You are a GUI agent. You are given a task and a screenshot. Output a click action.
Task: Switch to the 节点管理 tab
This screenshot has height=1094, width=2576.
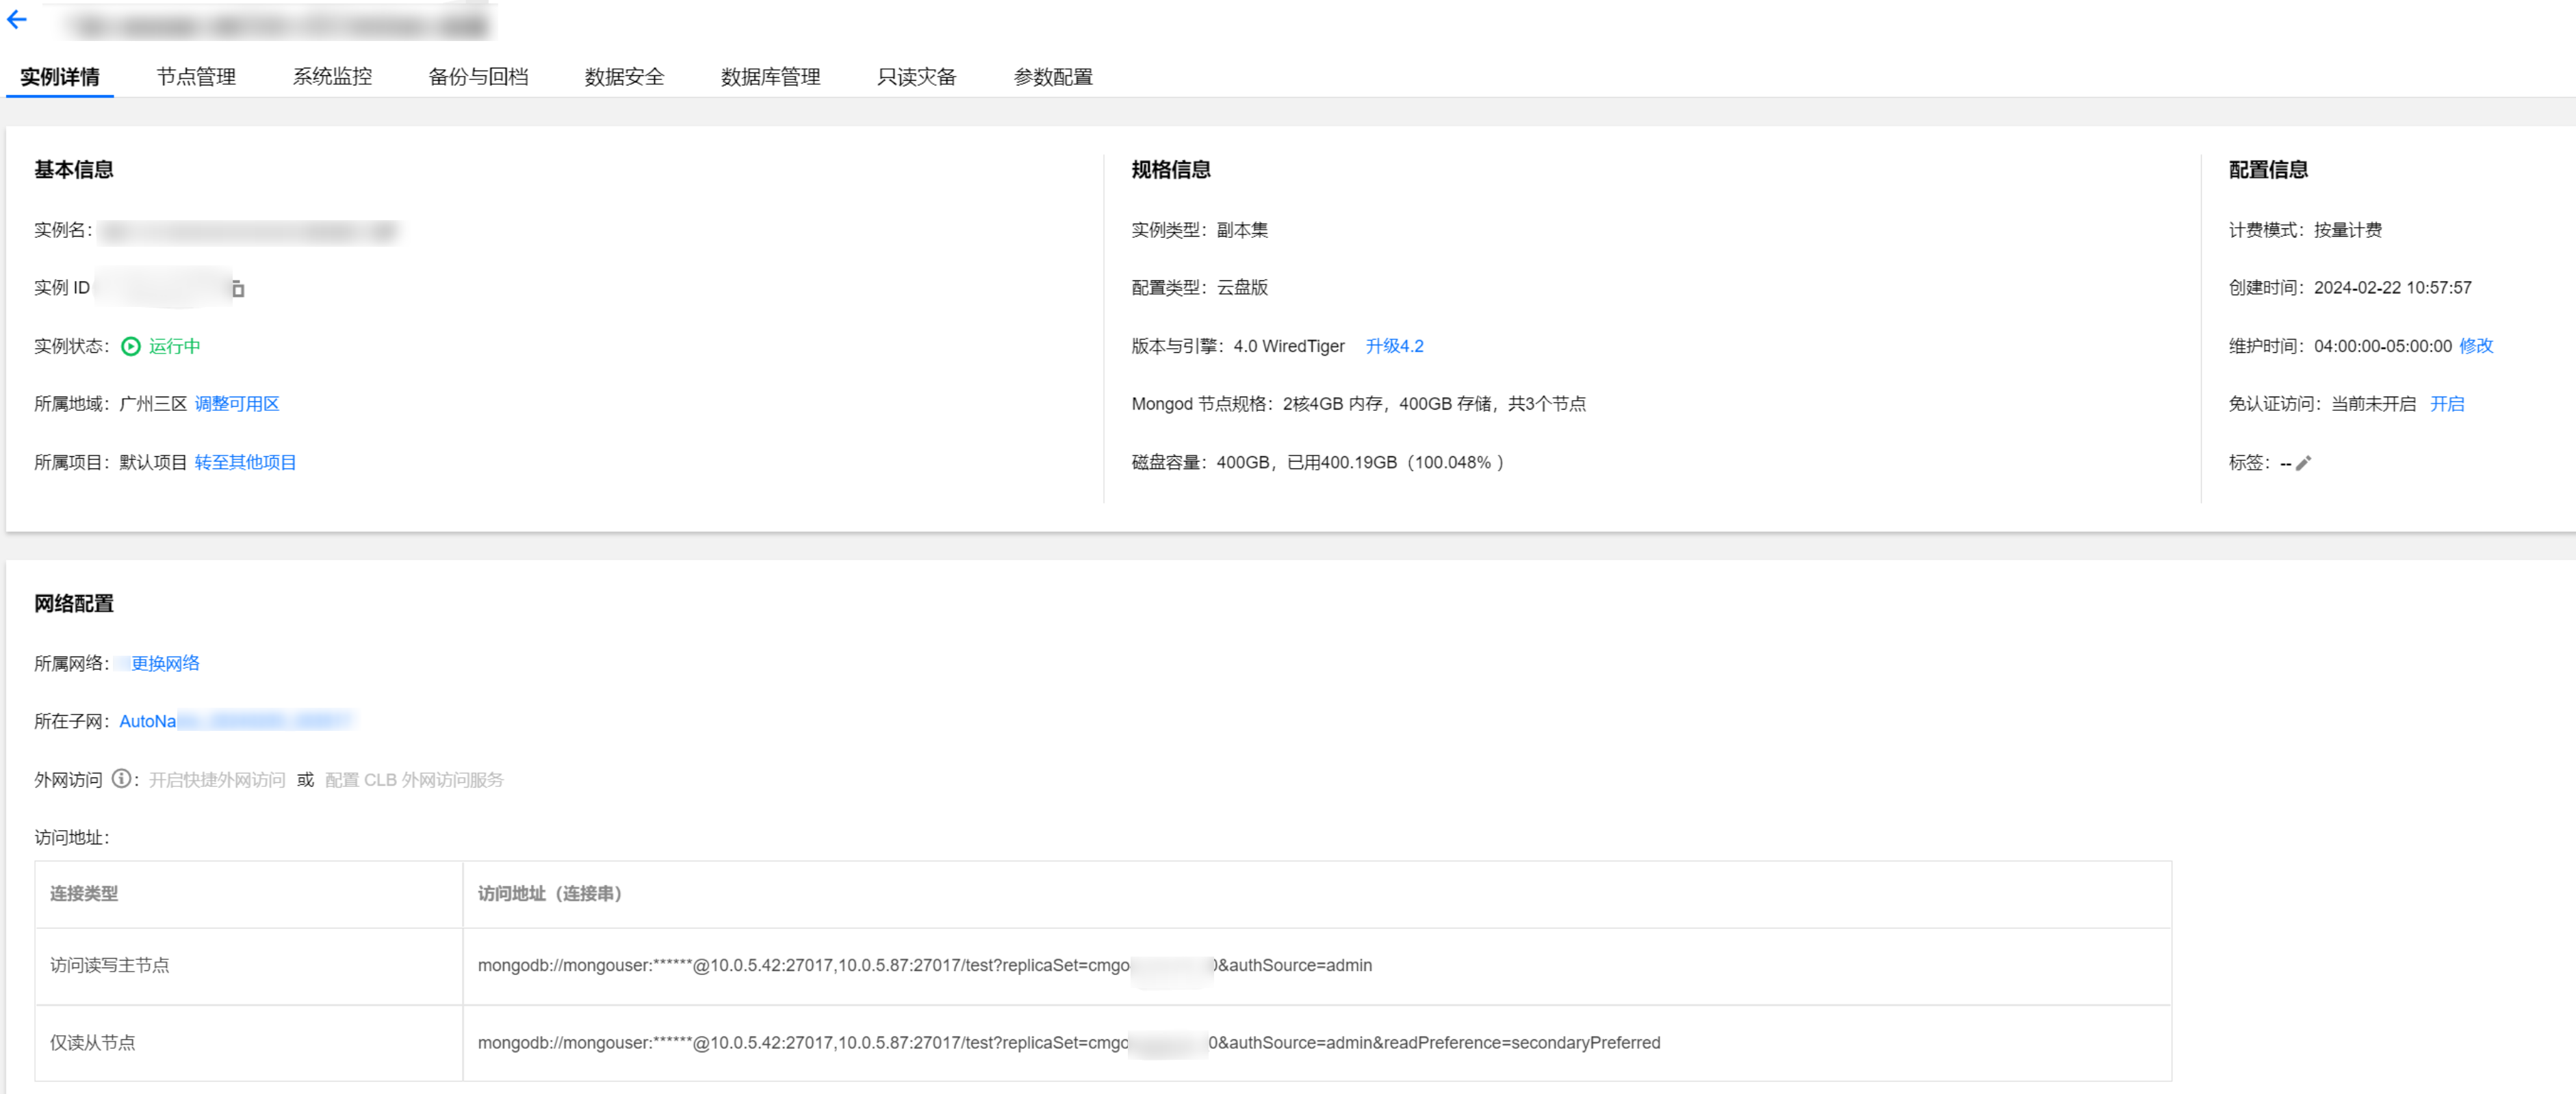pos(196,77)
